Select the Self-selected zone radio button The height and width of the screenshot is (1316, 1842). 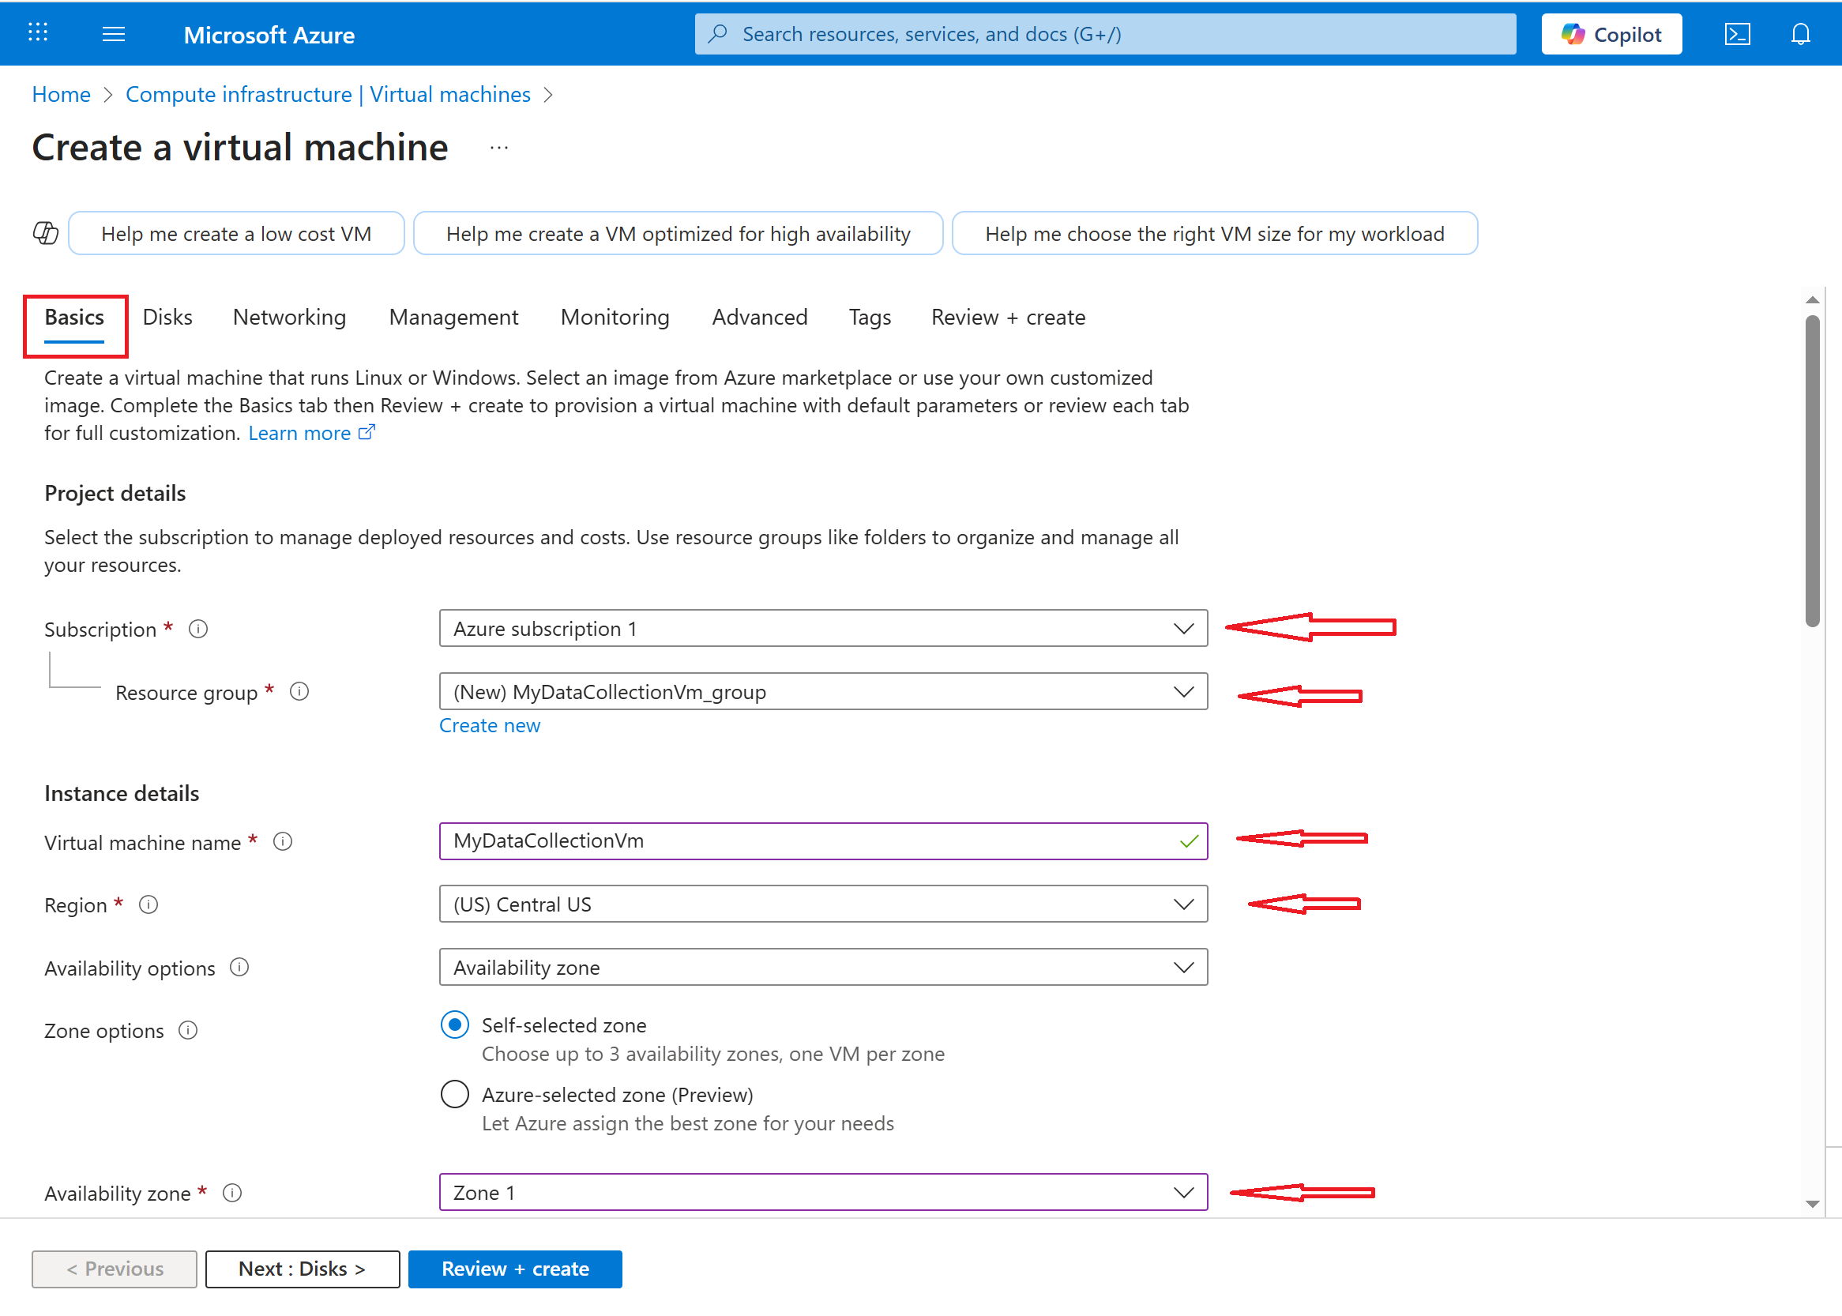point(455,1025)
